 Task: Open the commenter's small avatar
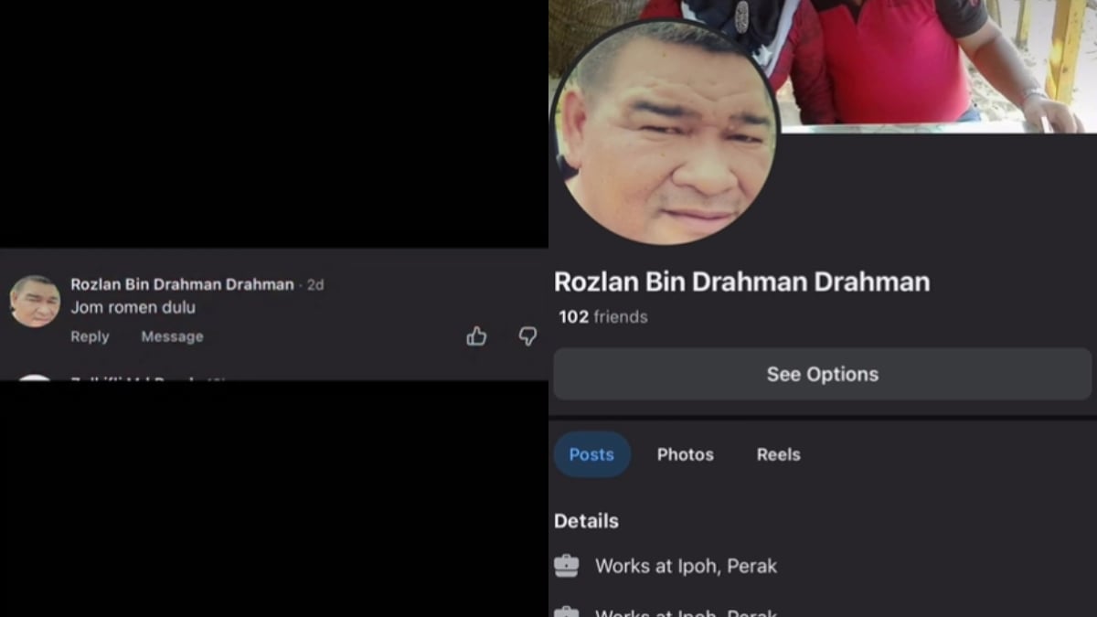point(35,301)
